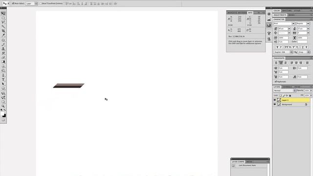
Task: Switch to the Swatches tab
Action: tap(287, 11)
